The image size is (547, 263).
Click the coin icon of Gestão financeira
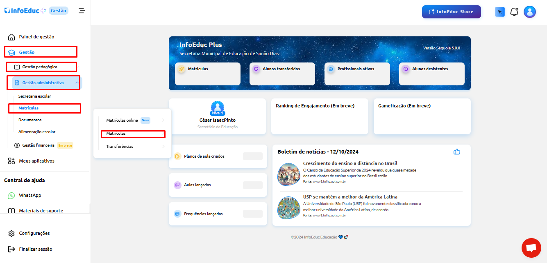(x=17, y=145)
